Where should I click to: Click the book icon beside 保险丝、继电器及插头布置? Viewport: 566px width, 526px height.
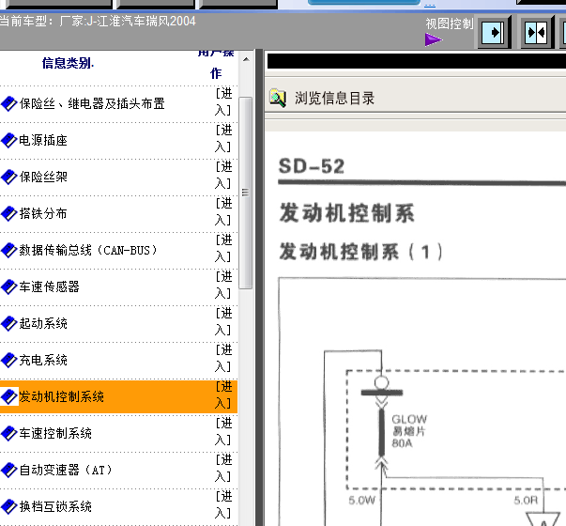(9, 104)
